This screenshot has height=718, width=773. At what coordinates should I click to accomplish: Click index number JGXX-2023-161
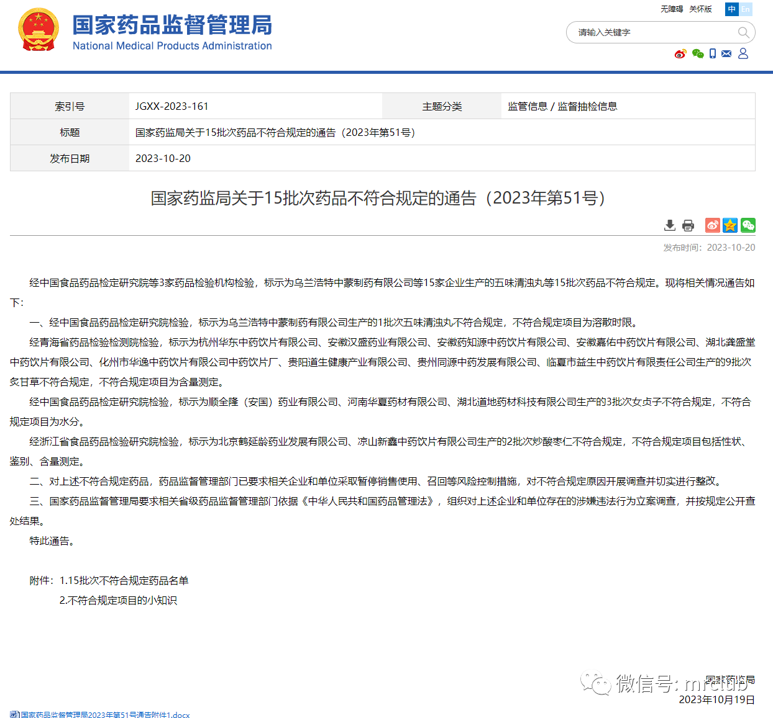tap(172, 106)
